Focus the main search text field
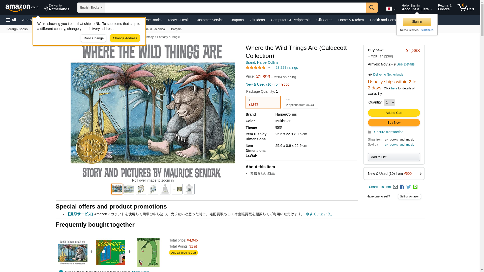 pyautogui.click(x=235, y=8)
